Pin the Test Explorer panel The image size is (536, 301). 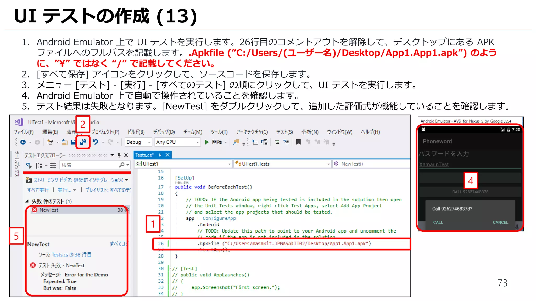[x=119, y=155]
